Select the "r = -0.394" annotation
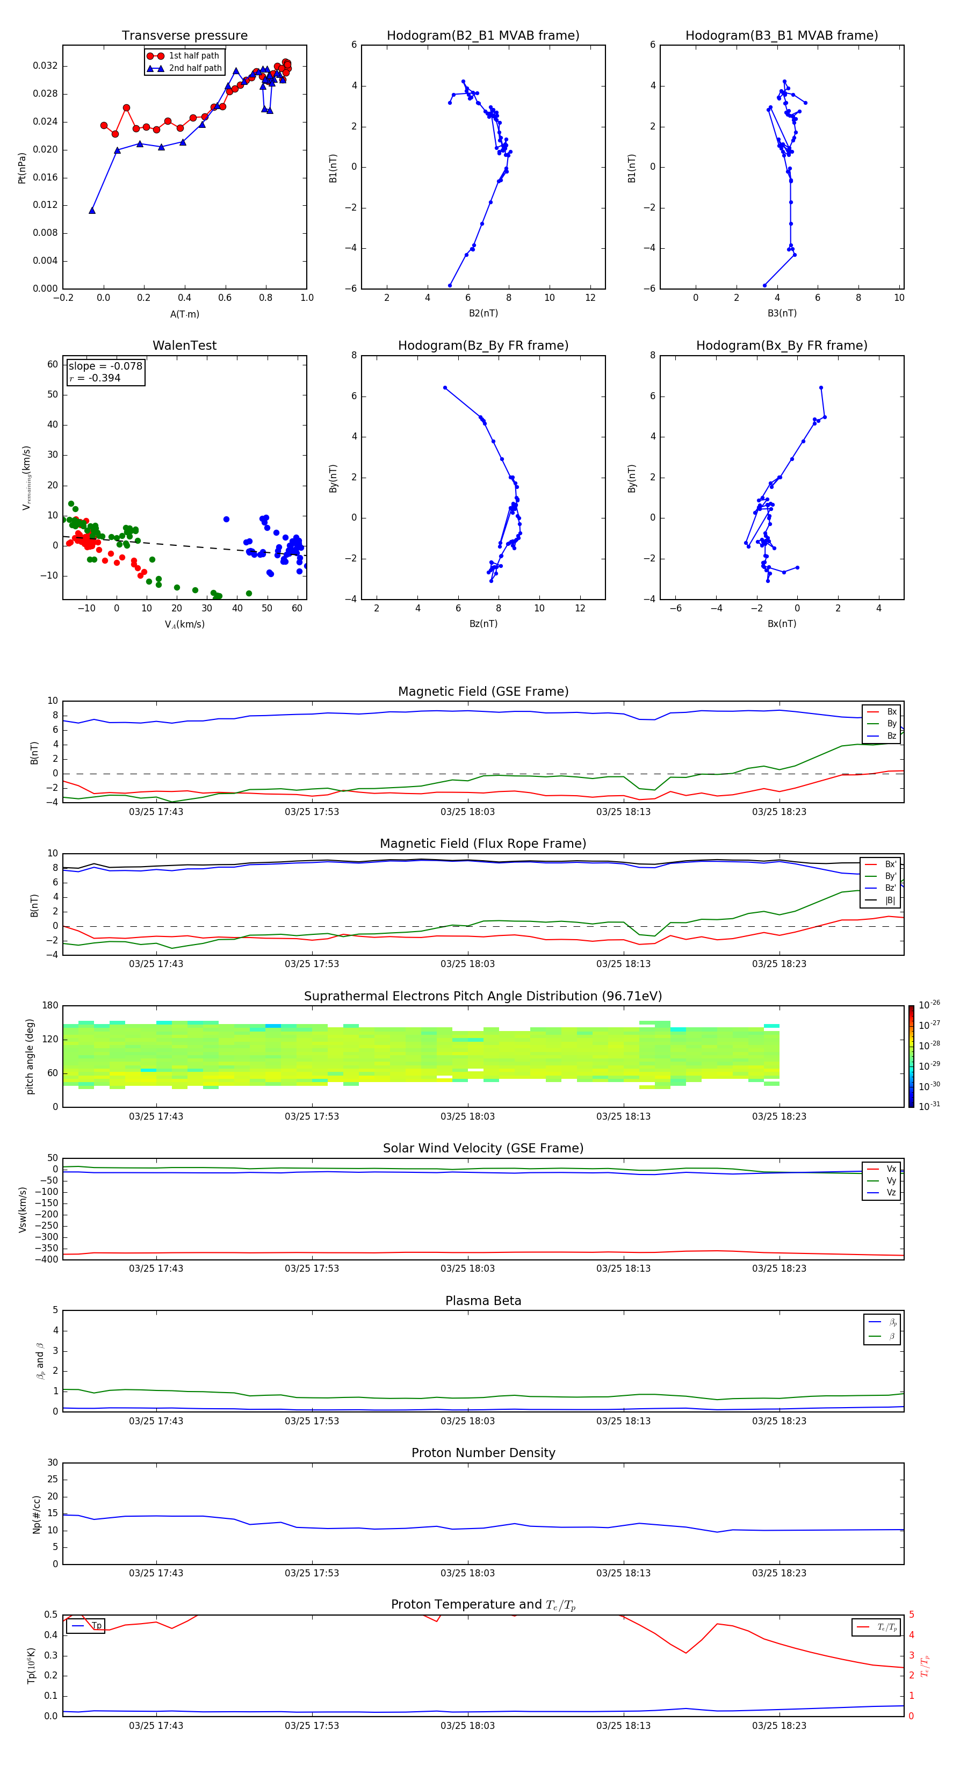Screen dimensions: 967x1773 [95, 378]
